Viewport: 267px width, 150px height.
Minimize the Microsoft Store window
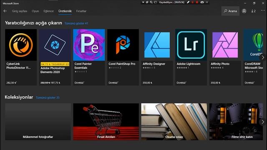click(x=245, y=3)
